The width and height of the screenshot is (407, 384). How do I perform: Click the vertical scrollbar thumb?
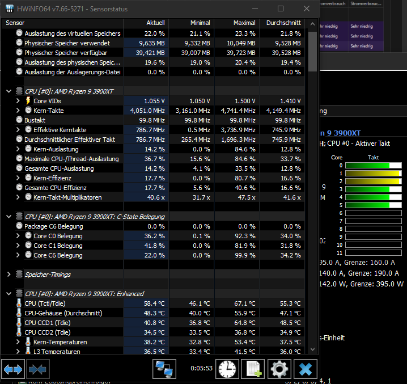pos(312,52)
